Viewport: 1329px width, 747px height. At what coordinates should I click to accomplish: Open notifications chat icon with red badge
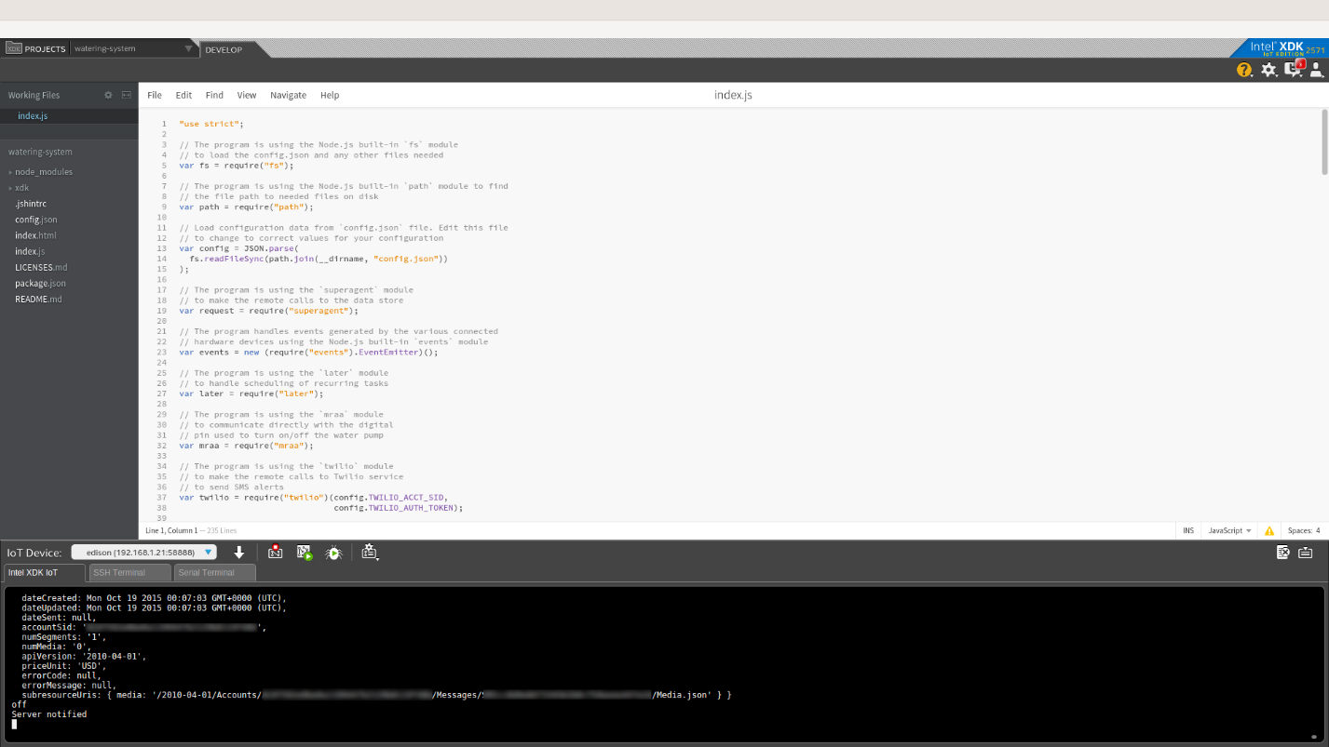[1294, 69]
